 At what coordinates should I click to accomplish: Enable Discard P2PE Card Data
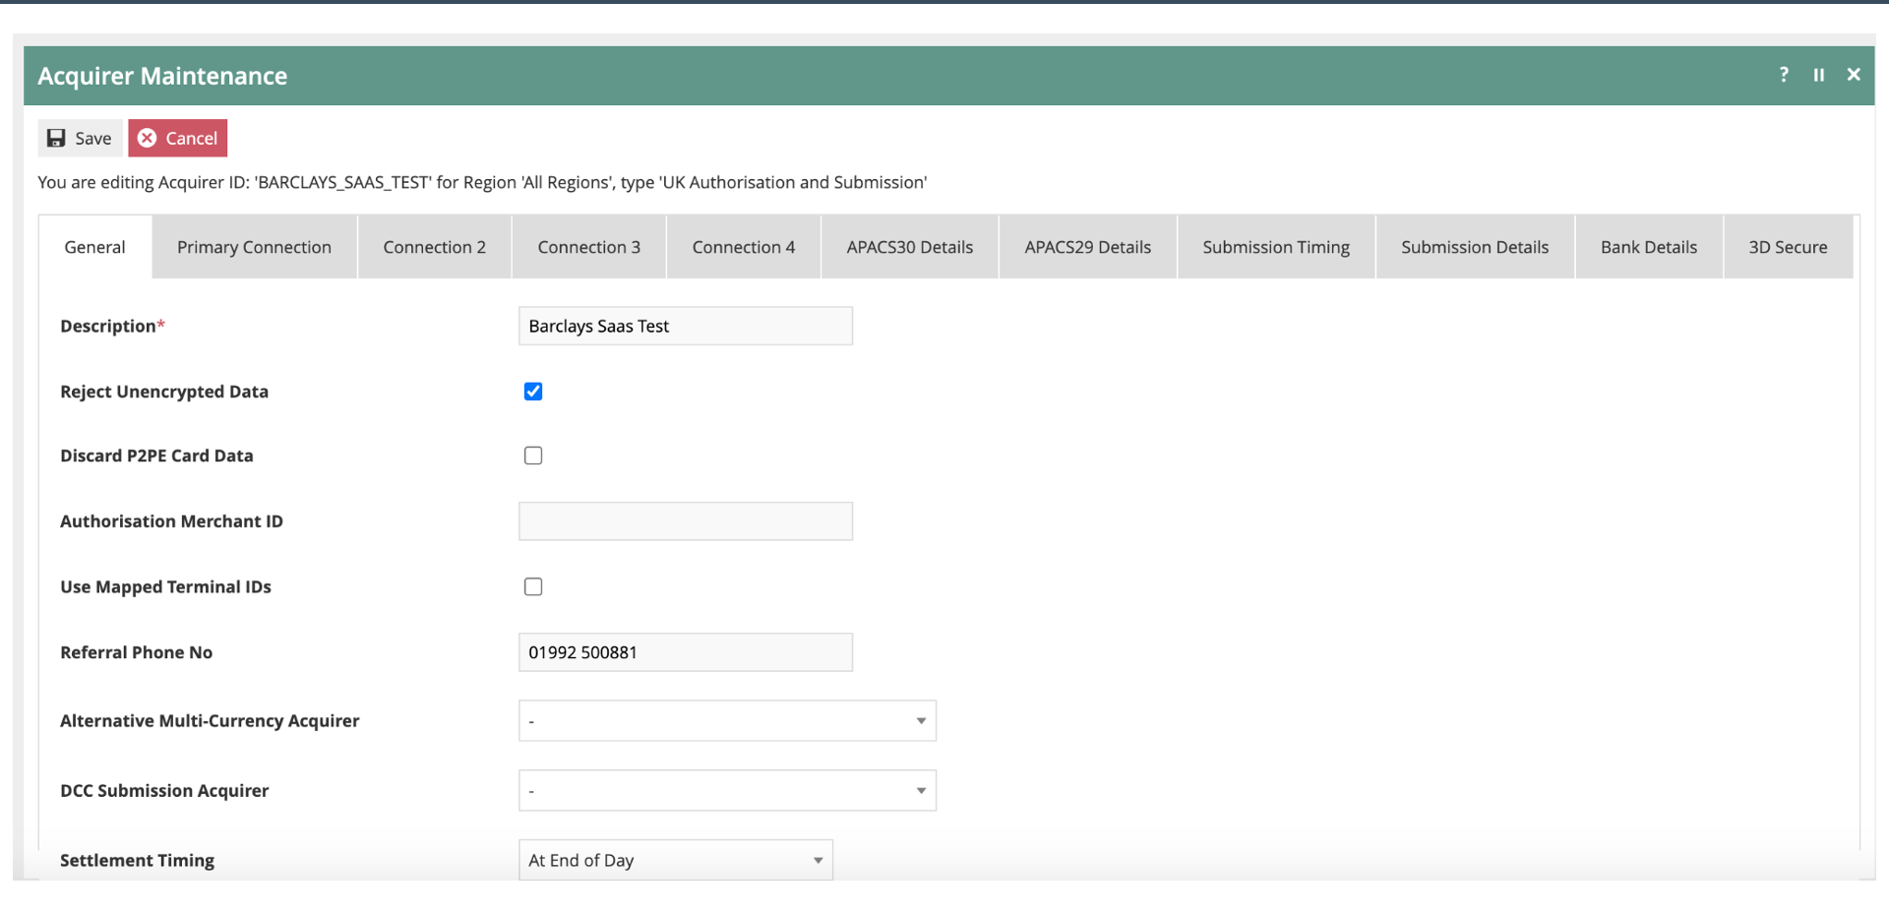pos(532,455)
